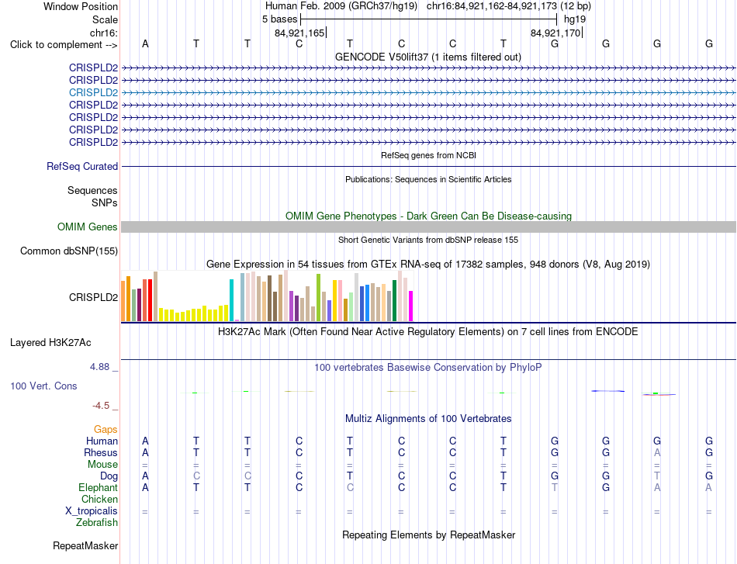Select the gray OMIM Genes bar

click(x=428, y=227)
